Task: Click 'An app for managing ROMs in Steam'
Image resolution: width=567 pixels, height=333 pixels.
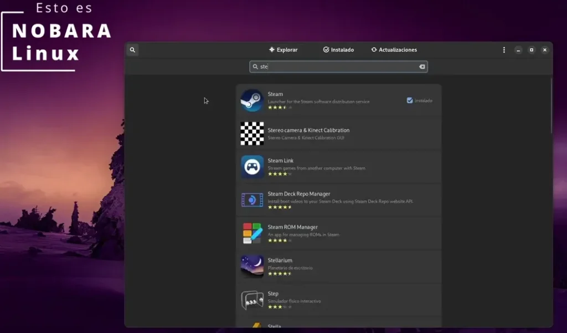Action: pyautogui.click(x=303, y=235)
